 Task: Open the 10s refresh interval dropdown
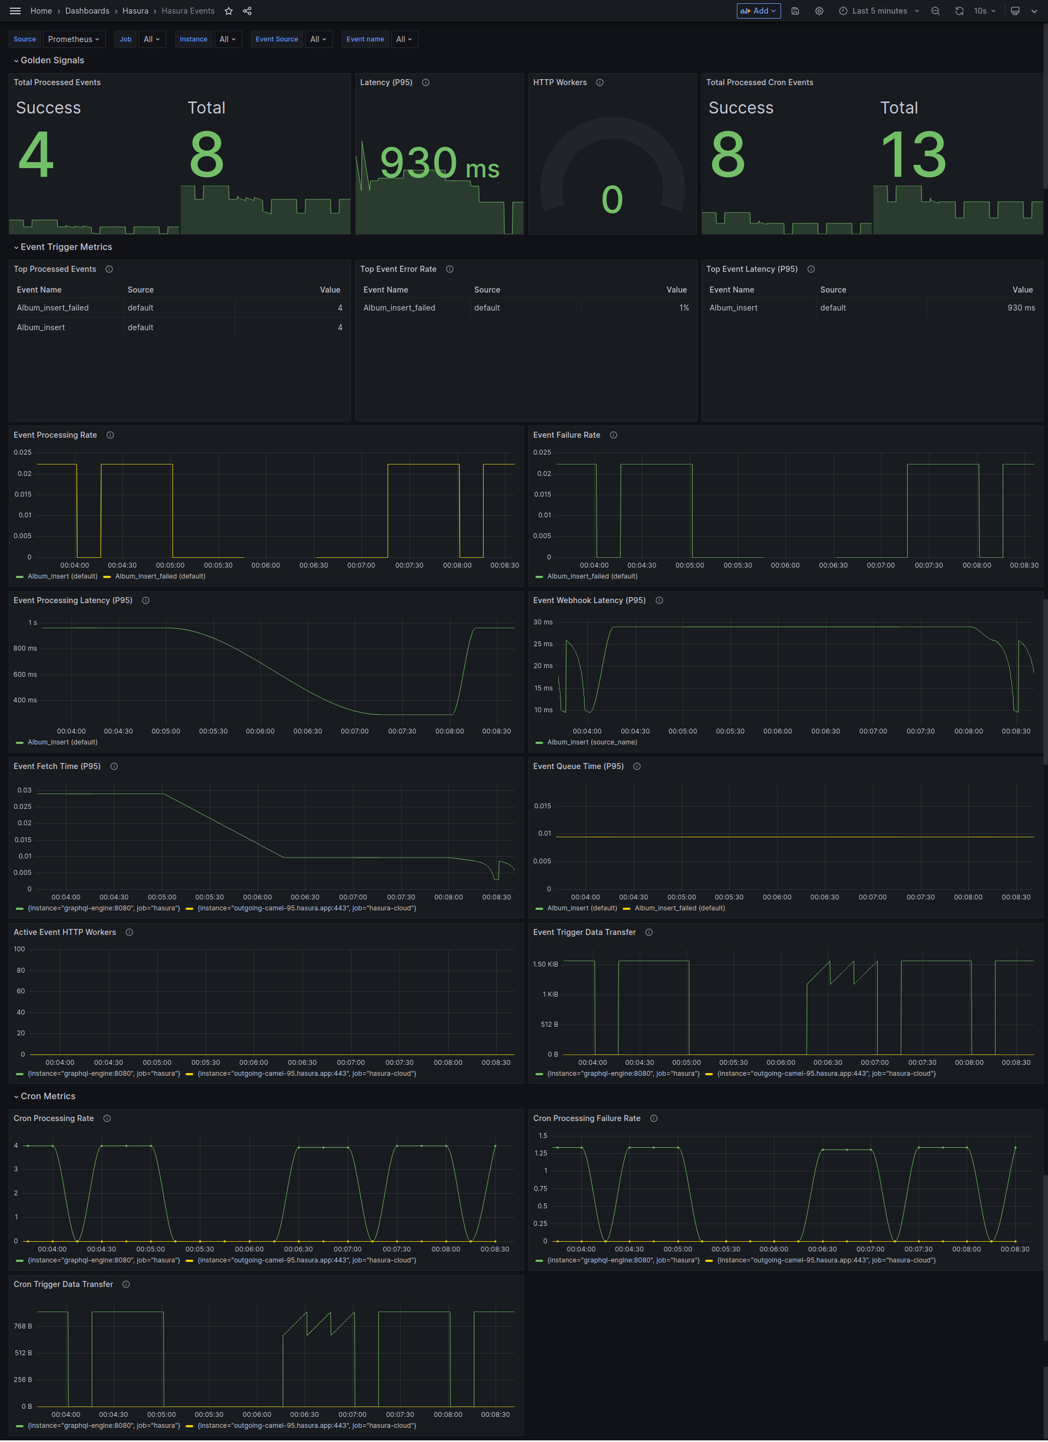click(984, 11)
